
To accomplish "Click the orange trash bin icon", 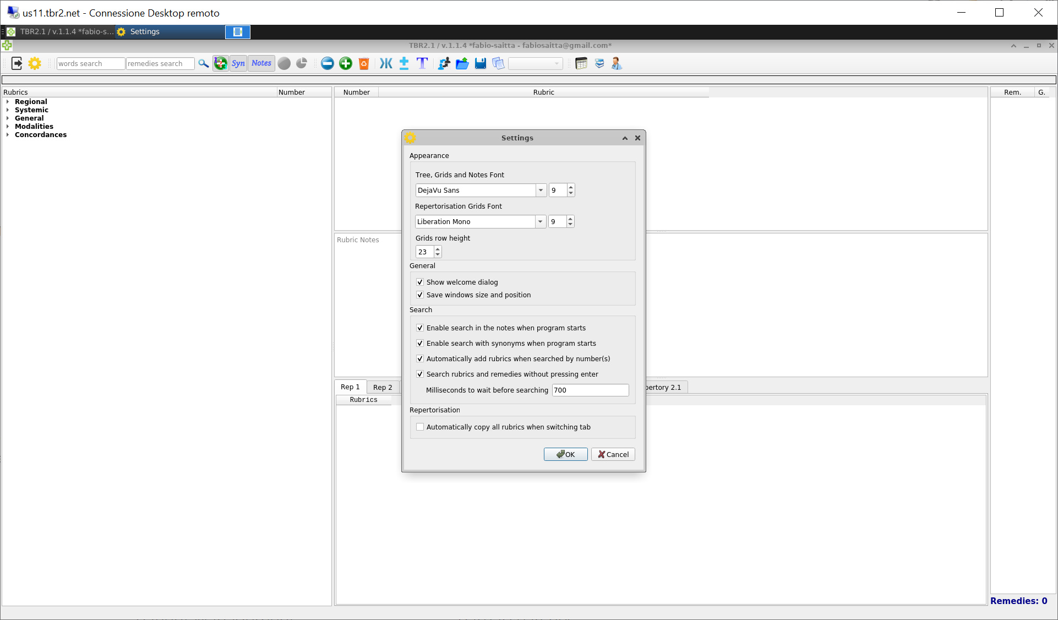I will [364, 63].
